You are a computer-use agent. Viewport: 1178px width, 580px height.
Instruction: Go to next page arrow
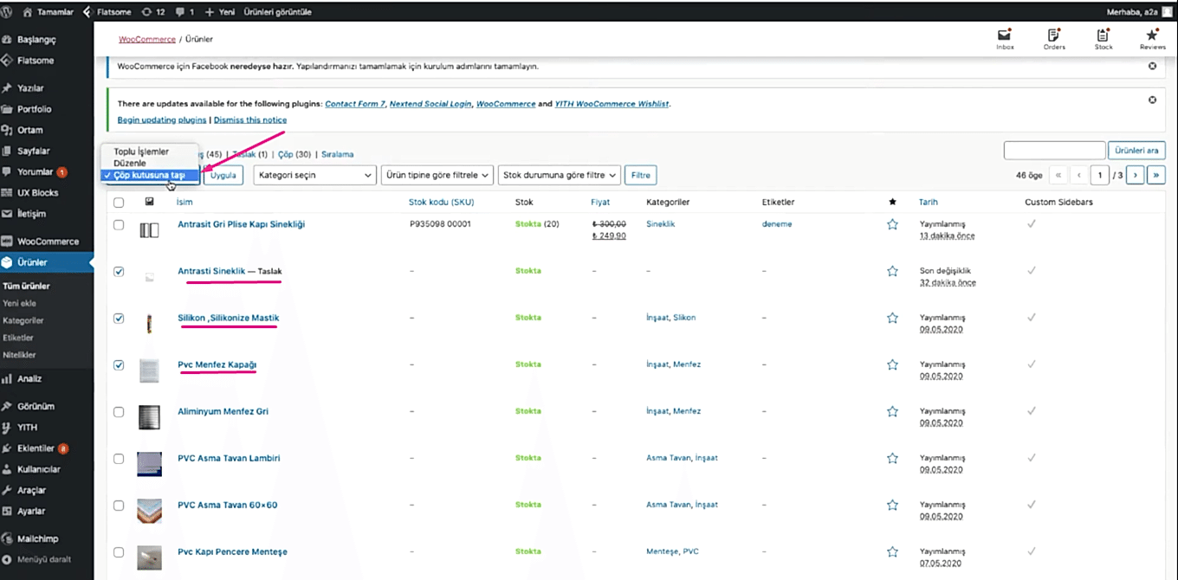(x=1136, y=175)
